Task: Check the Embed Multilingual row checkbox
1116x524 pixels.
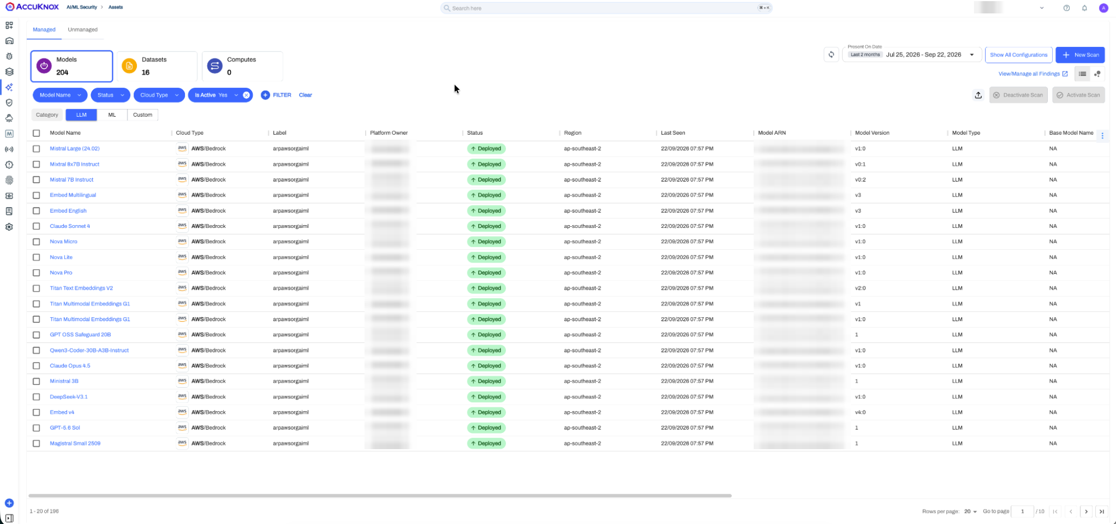Action: point(36,195)
